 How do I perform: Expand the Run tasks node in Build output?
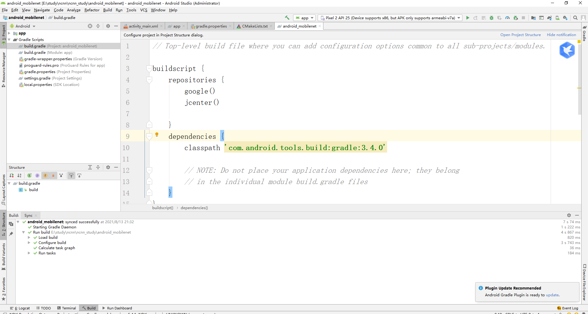point(29,253)
